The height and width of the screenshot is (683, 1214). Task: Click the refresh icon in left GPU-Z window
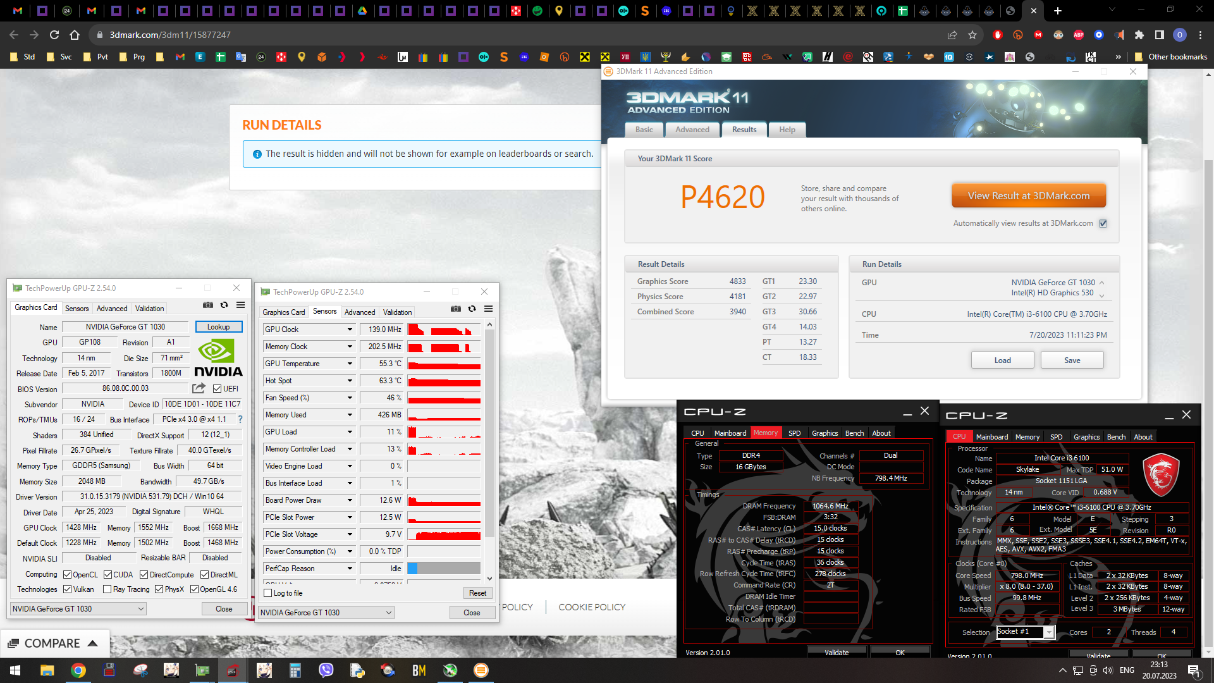coord(224,305)
